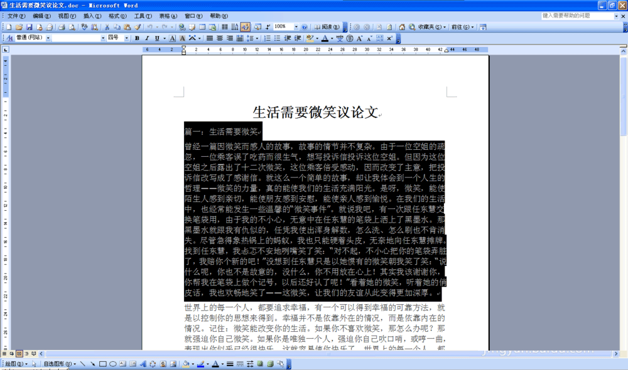The height and width of the screenshot is (370, 628).
Task: Apply 3-D style to shape
Action: coord(270,364)
